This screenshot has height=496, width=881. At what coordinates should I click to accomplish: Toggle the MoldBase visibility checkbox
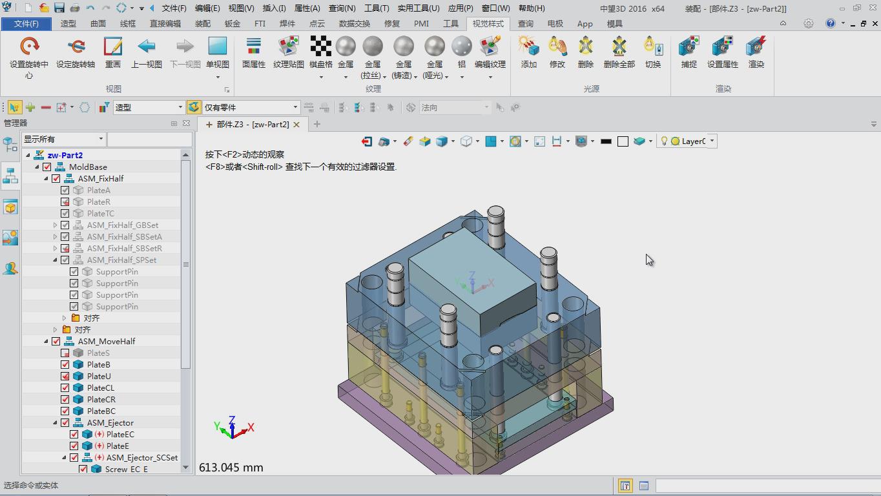47,167
